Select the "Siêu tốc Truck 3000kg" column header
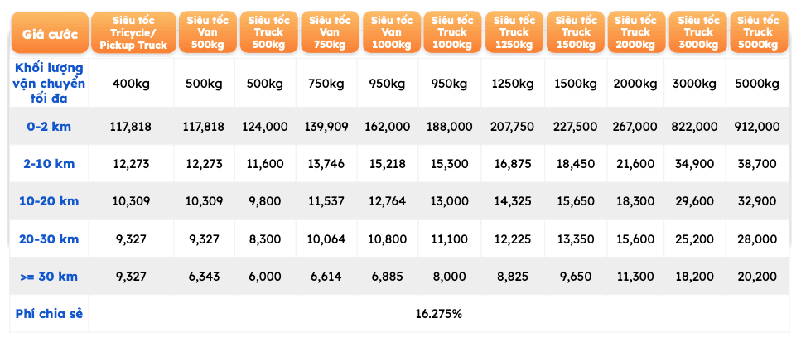This screenshot has height=347, width=801. click(694, 32)
